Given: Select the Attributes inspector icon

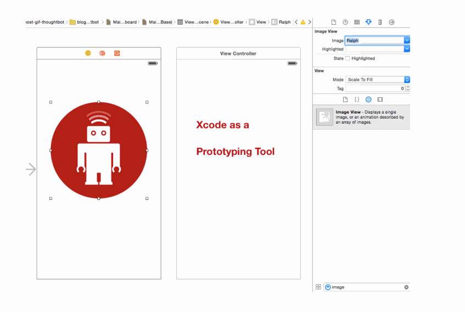Looking at the screenshot, I should 368,22.
